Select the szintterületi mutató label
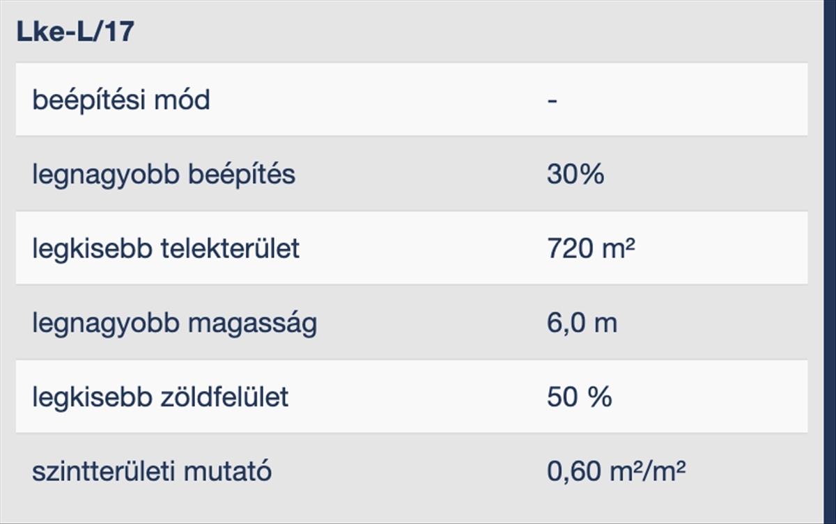 (152, 472)
